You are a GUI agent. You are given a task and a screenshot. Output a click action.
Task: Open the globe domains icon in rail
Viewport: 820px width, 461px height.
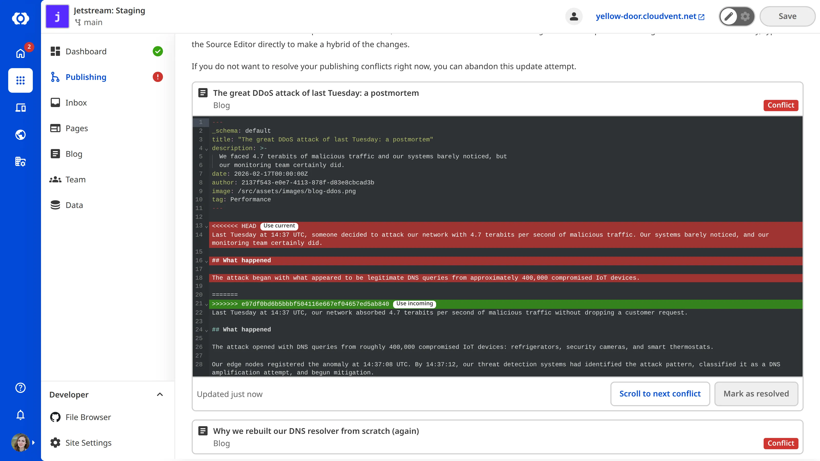click(x=20, y=134)
